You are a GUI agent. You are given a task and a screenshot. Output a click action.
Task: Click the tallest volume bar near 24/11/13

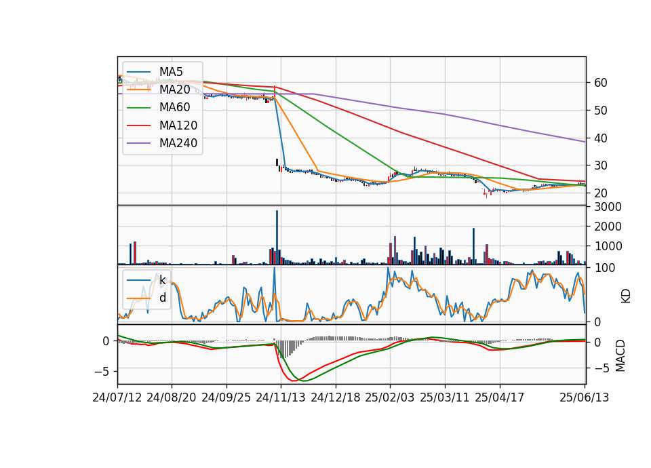click(277, 237)
